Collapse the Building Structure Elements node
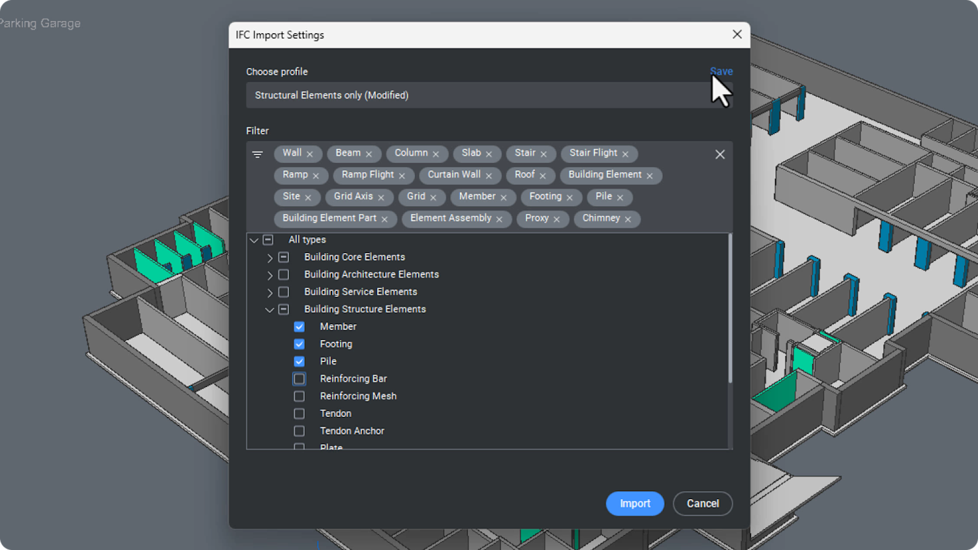This screenshot has width=978, height=550. coord(269,309)
